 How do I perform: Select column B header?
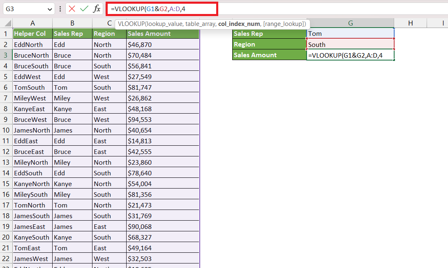pos(72,23)
